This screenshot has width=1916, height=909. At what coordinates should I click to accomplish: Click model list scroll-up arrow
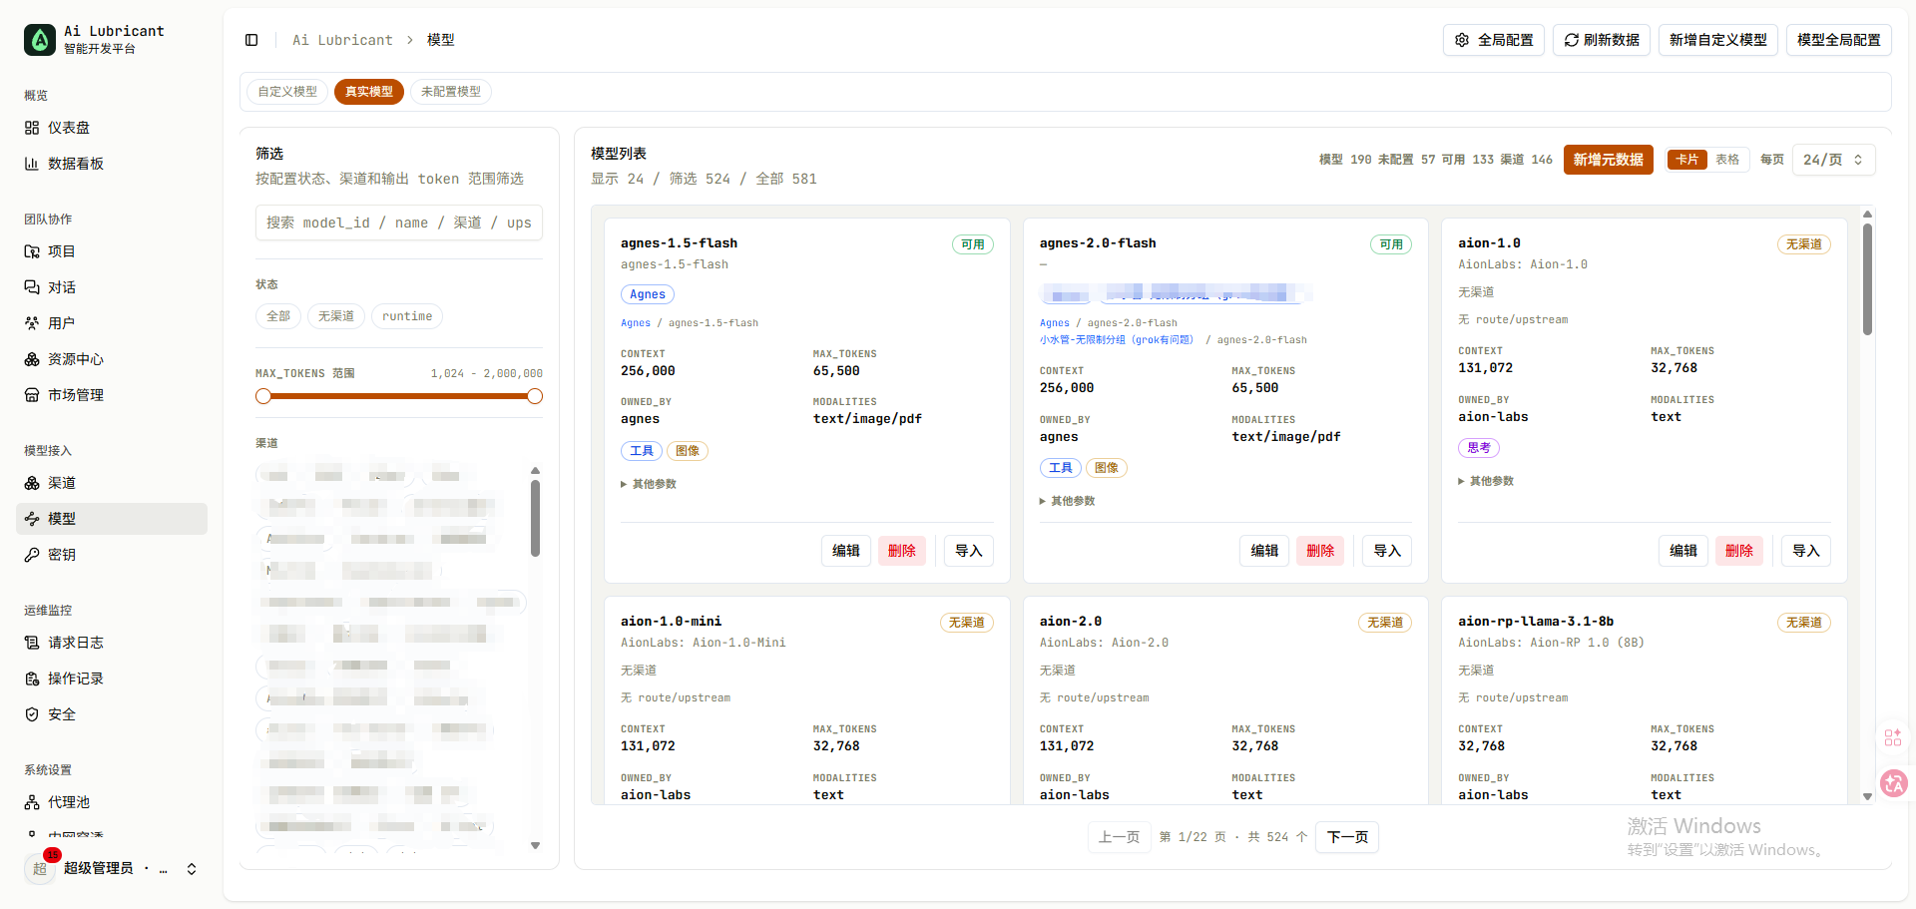pos(1867,215)
